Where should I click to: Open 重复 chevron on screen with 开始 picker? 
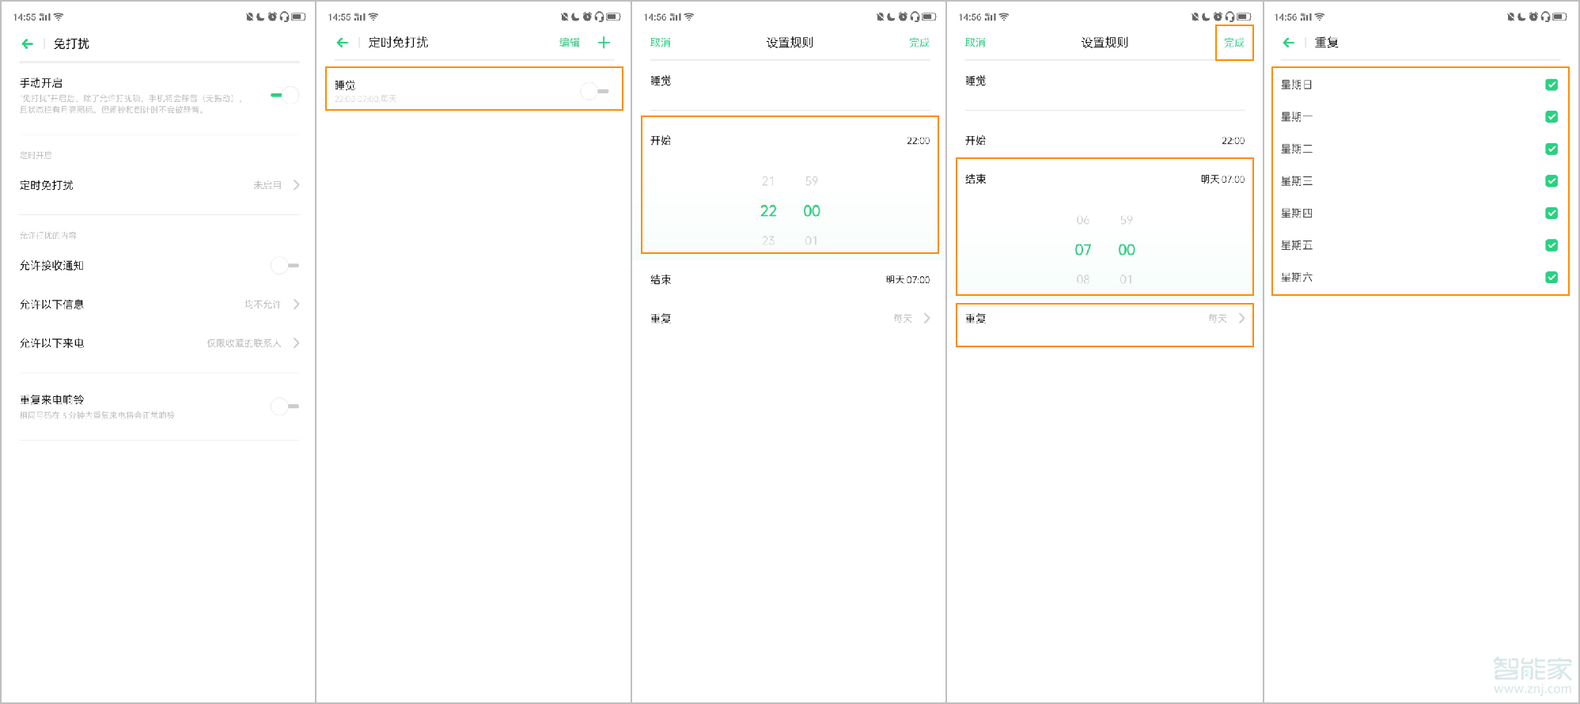click(x=927, y=318)
